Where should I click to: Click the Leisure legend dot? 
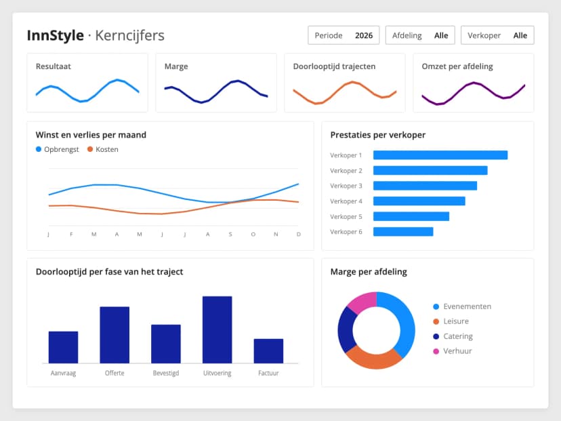coord(436,321)
